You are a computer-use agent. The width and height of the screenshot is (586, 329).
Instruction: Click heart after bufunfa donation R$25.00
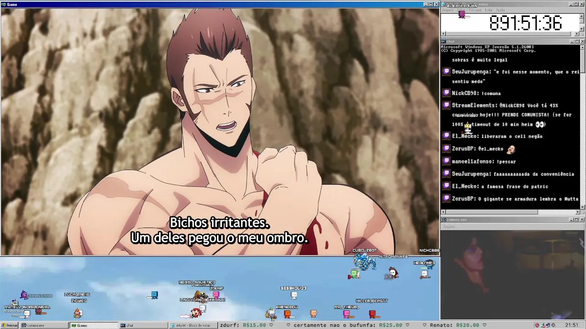(407, 325)
